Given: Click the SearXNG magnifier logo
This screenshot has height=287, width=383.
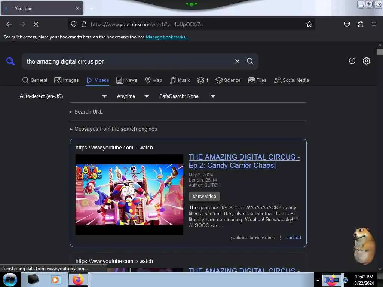Looking at the screenshot, I should point(10,61).
